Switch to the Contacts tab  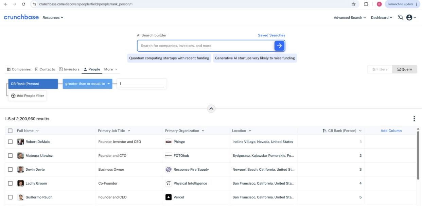click(x=45, y=69)
